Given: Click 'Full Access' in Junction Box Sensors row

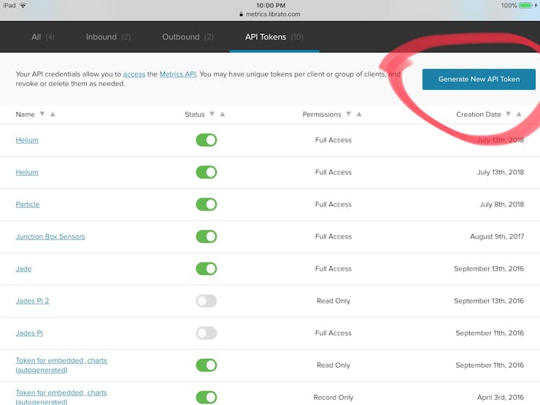Looking at the screenshot, I should pyautogui.click(x=333, y=236).
